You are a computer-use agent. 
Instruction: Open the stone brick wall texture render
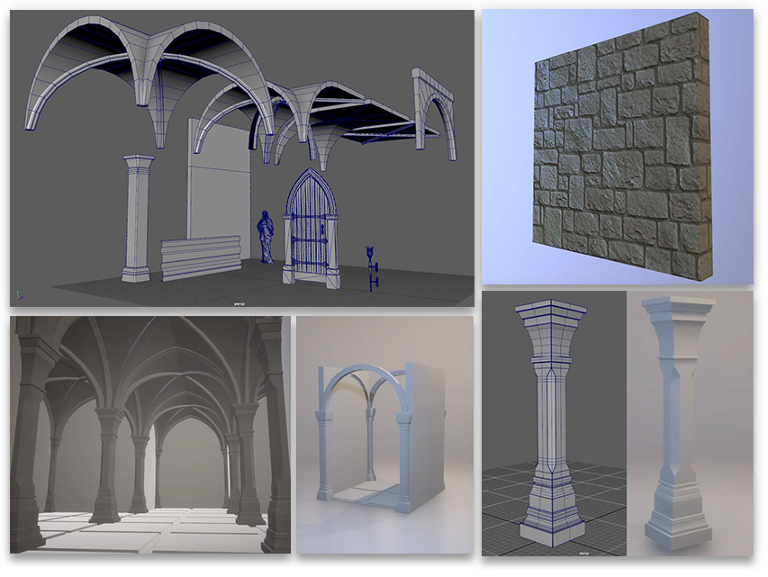tap(617, 147)
